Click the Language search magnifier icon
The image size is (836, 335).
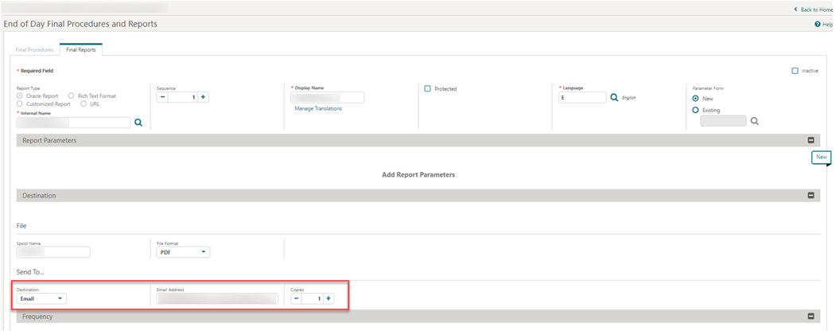pos(613,97)
